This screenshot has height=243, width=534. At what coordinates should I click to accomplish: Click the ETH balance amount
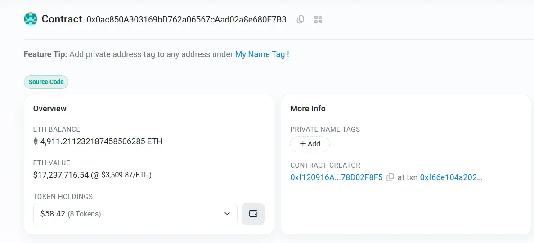click(101, 141)
